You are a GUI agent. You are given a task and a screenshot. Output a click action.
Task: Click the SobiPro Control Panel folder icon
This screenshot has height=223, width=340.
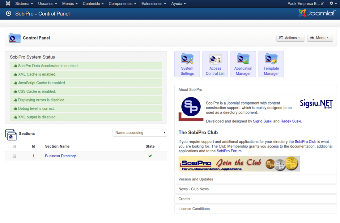pyautogui.click(x=15, y=38)
